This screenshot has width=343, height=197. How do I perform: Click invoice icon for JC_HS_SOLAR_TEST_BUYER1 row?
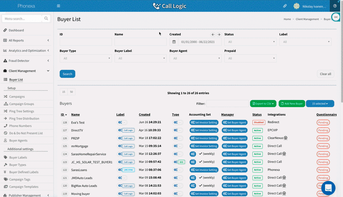[x=193, y=162]
